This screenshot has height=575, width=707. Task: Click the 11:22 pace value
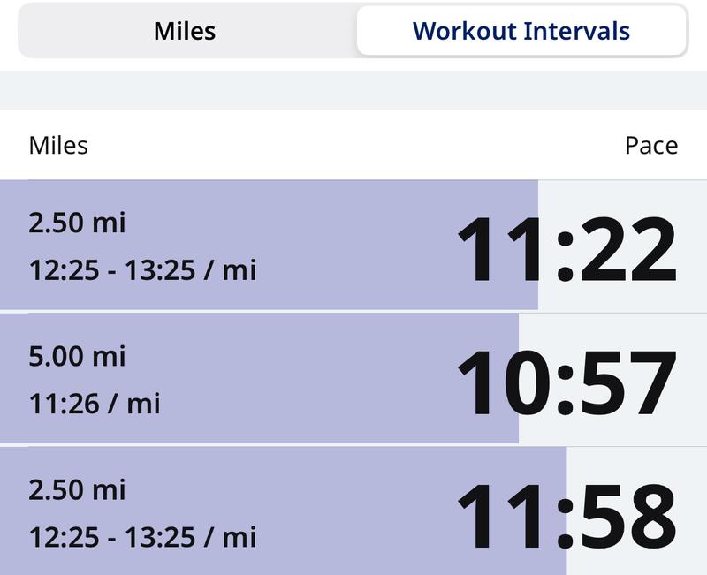566,251
